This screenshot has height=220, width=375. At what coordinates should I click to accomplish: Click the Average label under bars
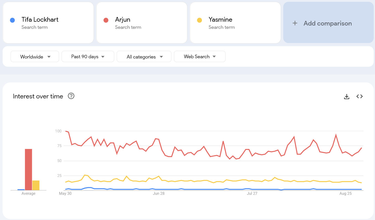29,193
